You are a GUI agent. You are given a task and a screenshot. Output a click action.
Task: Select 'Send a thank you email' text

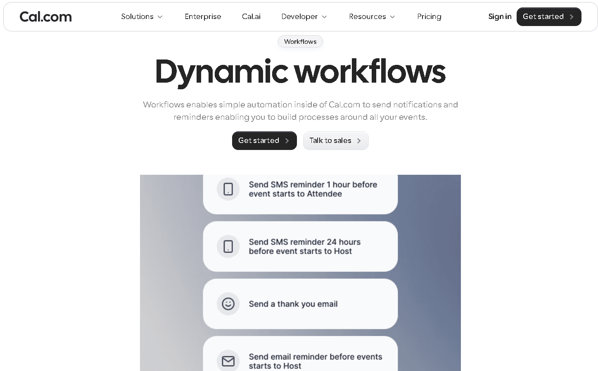coord(293,304)
